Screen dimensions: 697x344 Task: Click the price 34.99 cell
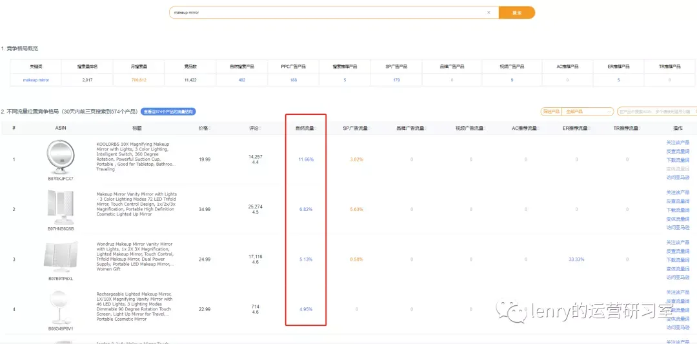coord(205,209)
